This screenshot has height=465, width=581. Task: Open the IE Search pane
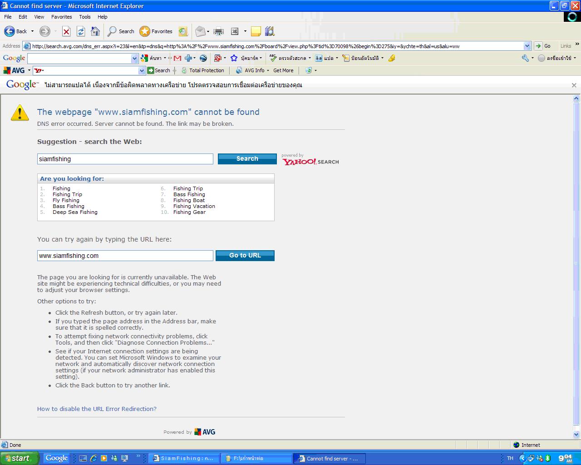pyautogui.click(x=121, y=31)
